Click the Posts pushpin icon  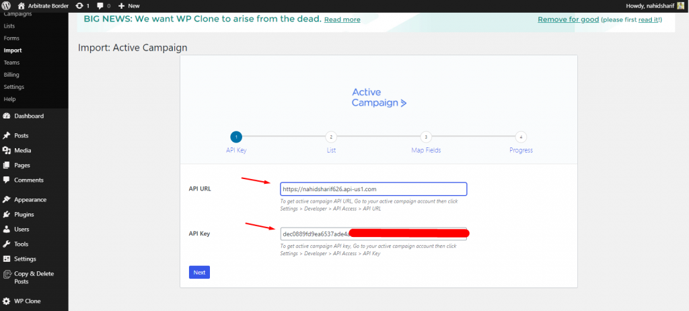pyautogui.click(x=7, y=135)
